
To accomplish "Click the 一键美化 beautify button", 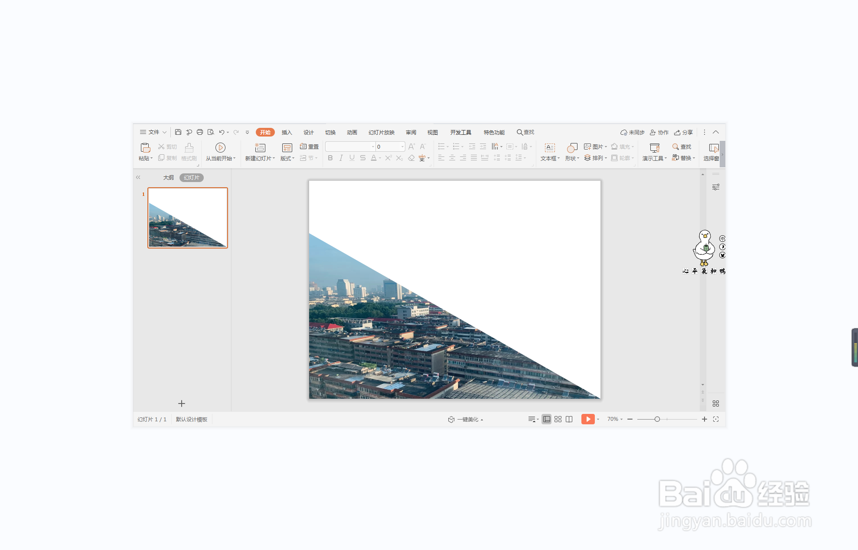I will [x=466, y=419].
